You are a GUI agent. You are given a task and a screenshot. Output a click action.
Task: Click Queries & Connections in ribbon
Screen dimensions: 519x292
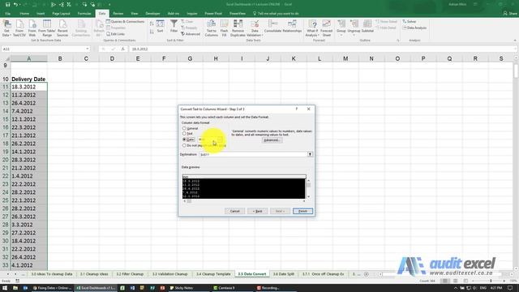[125, 22]
